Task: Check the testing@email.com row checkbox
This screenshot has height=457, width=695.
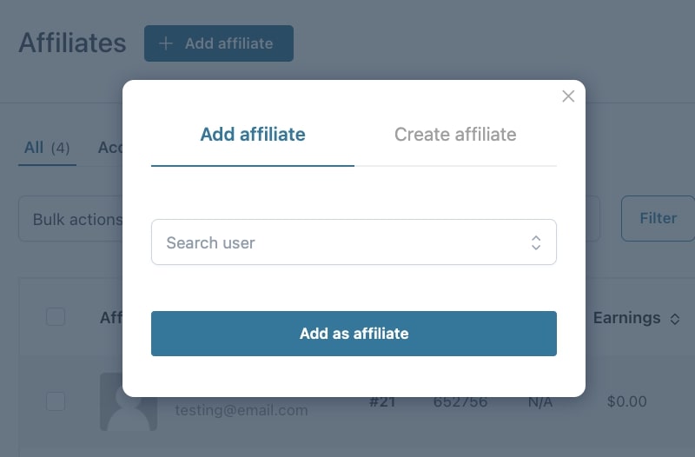Action: tap(56, 401)
